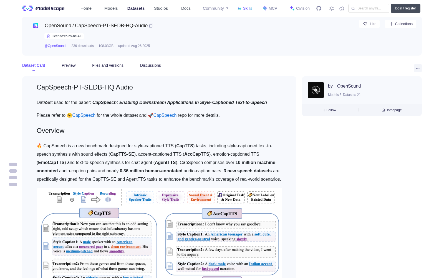Copy dataset name with copy icon

point(151,26)
